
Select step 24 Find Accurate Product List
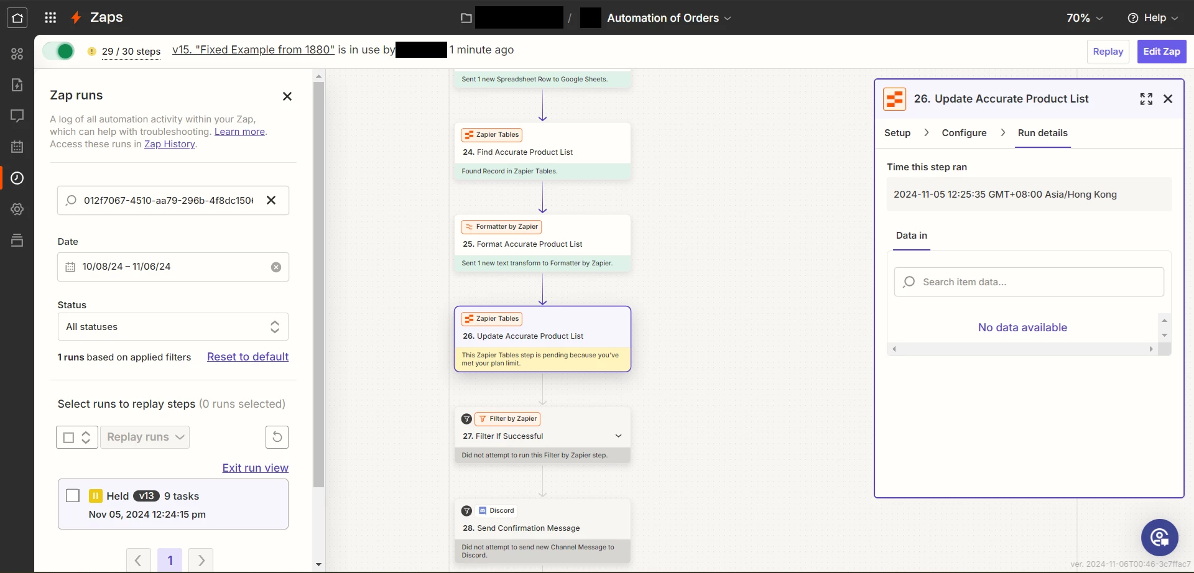542,152
